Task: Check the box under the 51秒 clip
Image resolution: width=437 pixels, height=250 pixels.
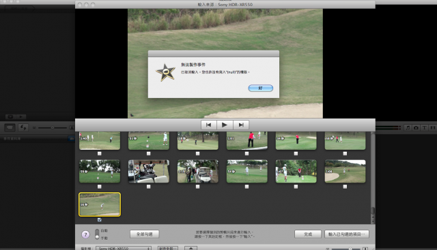Action: coord(149,153)
